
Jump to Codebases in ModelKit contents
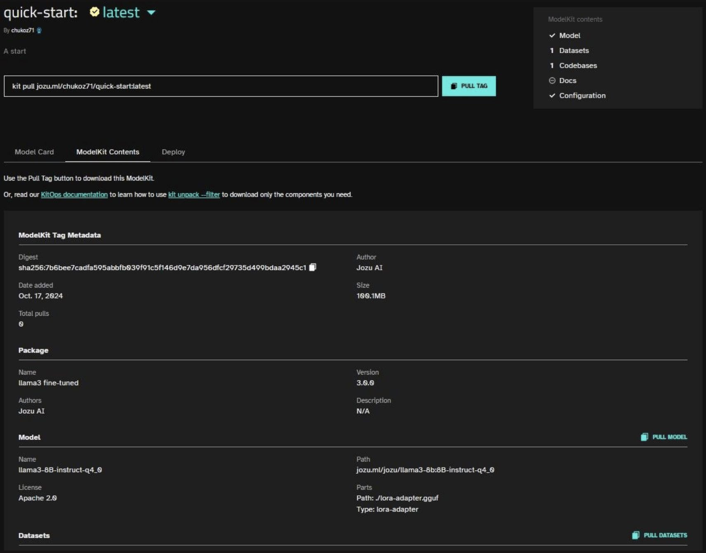(x=578, y=66)
